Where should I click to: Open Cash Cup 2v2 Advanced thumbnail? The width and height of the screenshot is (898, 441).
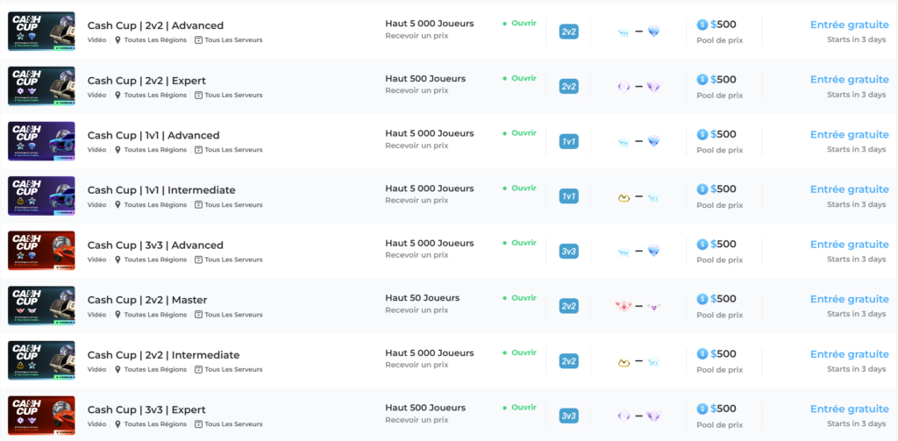tap(41, 32)
